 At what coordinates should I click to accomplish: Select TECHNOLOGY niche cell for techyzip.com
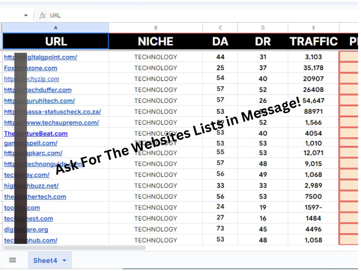tap(156, 78)
